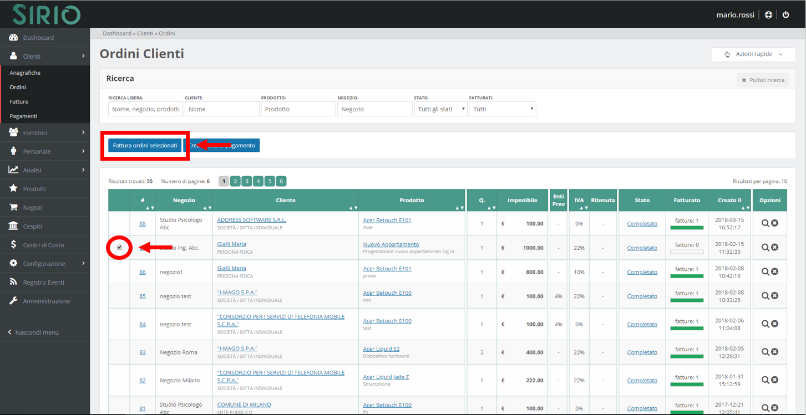Expand the Azioni rapide menu
The image size is (806, 415).
point(753,54)
